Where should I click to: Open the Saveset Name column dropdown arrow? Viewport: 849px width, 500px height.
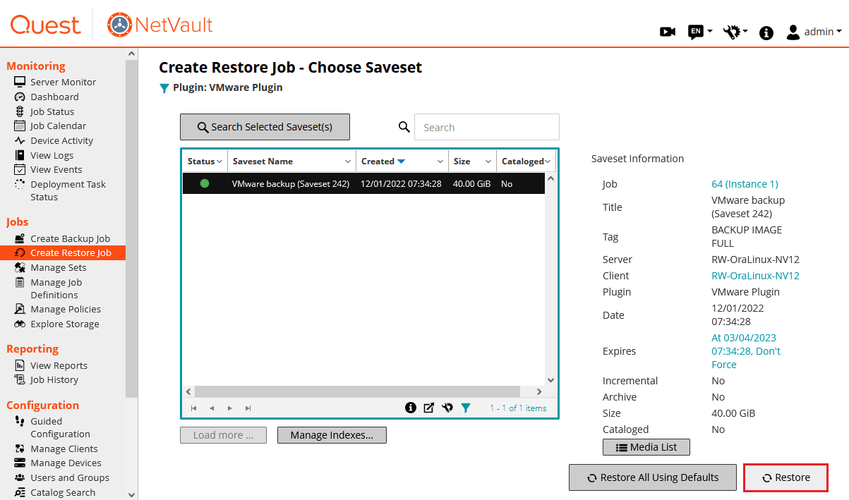tap(348, 161)
